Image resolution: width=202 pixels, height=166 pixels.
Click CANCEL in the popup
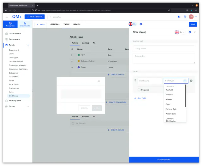(x=84, y=108)
